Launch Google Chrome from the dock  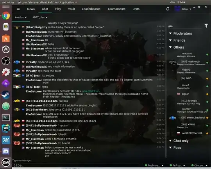pyautogui.click(x=6, y=16)
